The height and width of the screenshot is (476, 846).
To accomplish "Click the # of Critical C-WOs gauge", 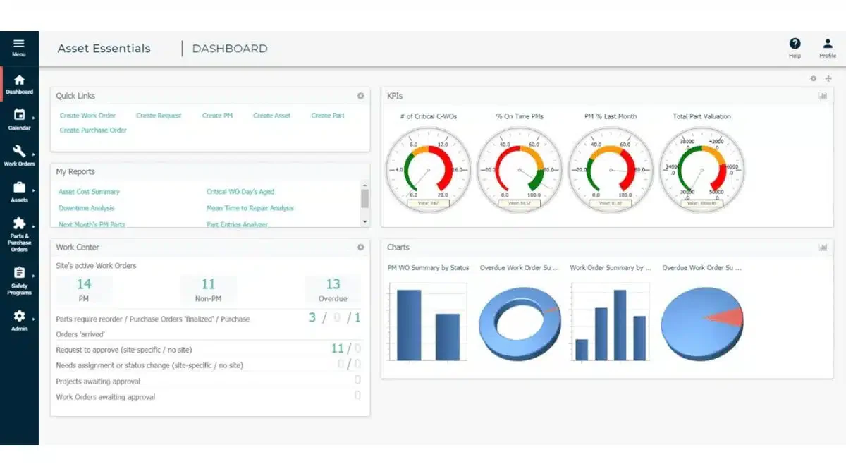I will pyautogui.click(x=428, y=169).
